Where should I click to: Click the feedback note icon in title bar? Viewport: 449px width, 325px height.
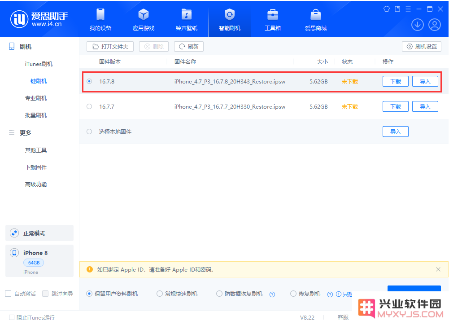pyautogui.click(x=397, y=9)
